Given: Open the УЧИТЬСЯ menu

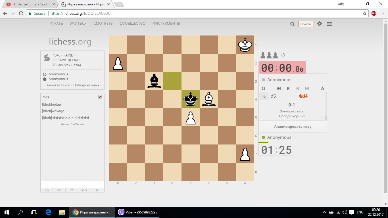Looking at the screenshot, I should (78, 24).
